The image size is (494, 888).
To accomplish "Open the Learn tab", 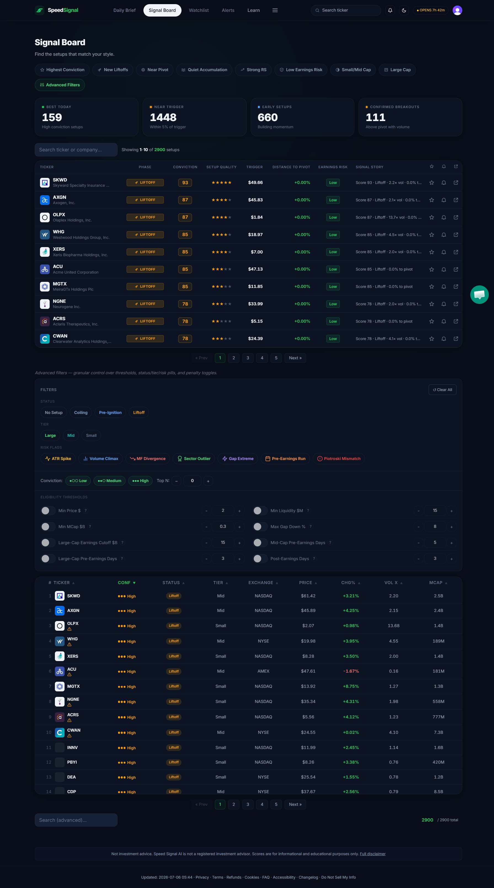I will pyautogui.click(x=253, y=10).
